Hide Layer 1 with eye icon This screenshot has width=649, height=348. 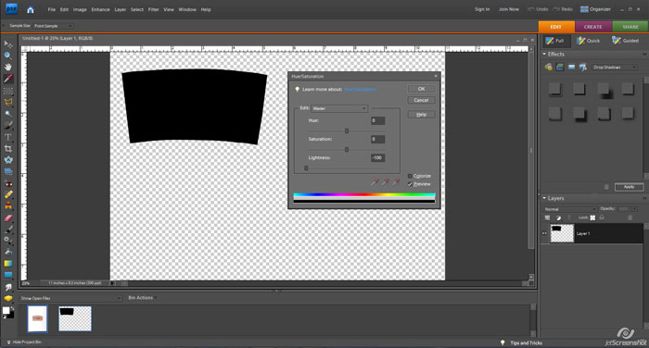tap(545, 233)
